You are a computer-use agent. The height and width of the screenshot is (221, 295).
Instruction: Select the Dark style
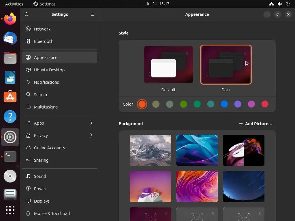(226, 65)
